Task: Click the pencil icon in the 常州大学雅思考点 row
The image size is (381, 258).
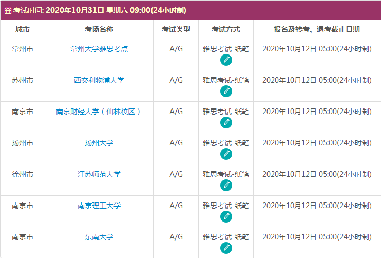Action: coord(226,60)
